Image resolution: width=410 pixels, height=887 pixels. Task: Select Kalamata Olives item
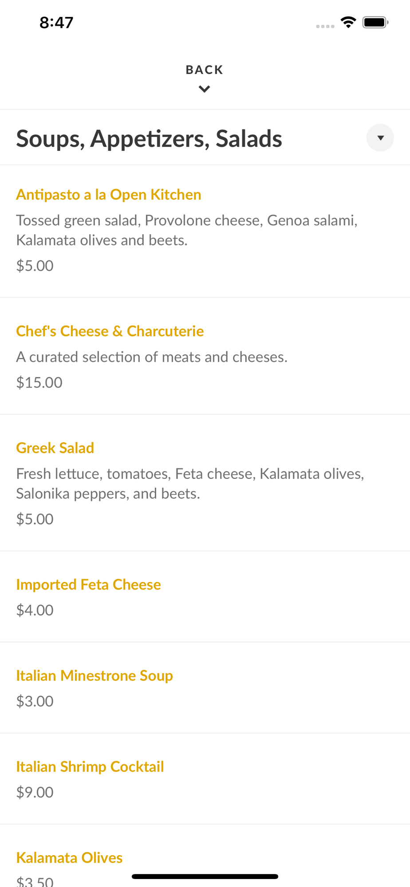point(69,858)
